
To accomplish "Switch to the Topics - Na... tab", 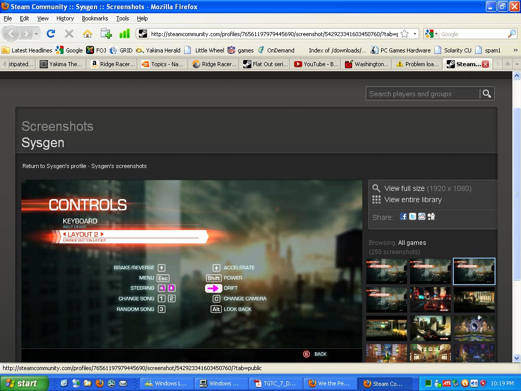I will point(163,64).
